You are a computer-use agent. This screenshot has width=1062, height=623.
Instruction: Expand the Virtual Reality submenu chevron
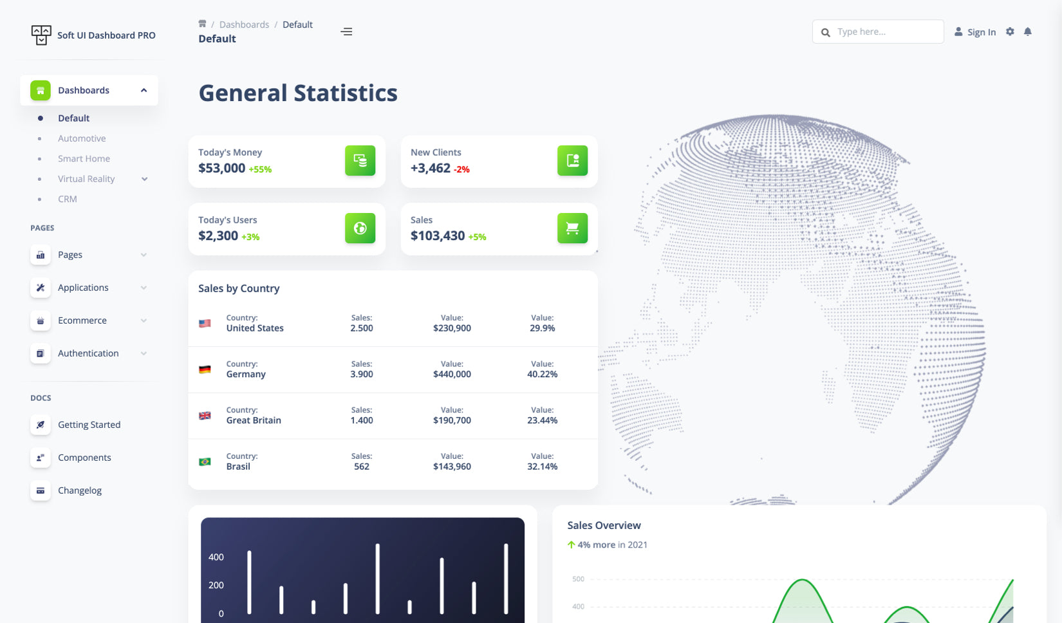(145, 179)
